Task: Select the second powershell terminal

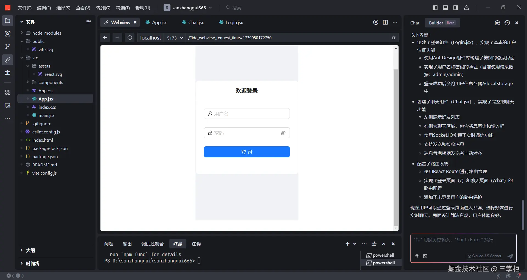Action: coord(381,263)
